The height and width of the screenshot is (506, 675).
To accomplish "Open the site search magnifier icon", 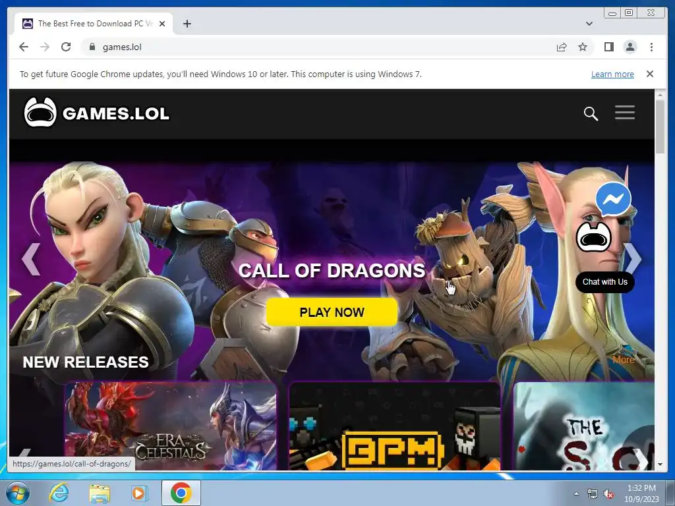I will tap(591, 113).
